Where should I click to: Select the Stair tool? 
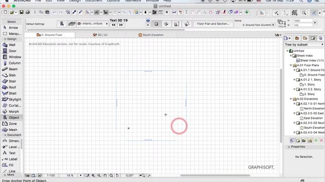[10, 81]
